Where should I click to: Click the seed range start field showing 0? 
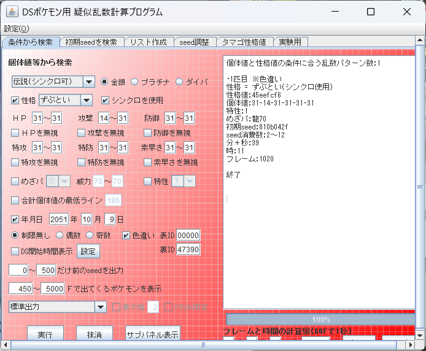19,271
